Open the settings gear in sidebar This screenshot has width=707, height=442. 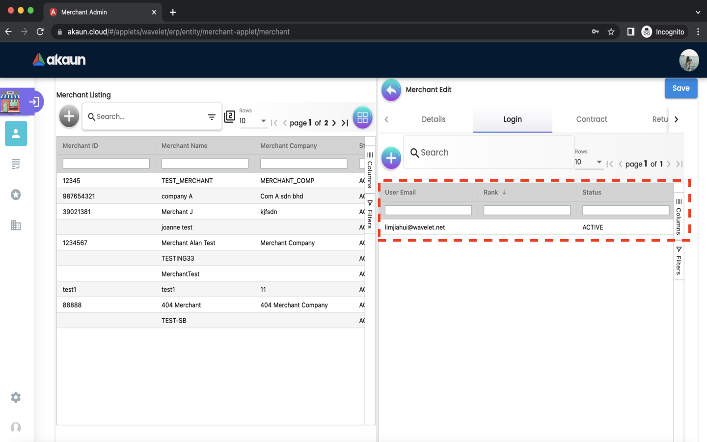(x=16, y=397)
